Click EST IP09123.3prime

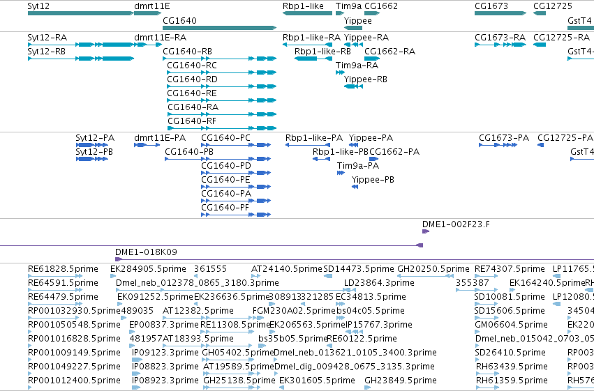point(137,360)
